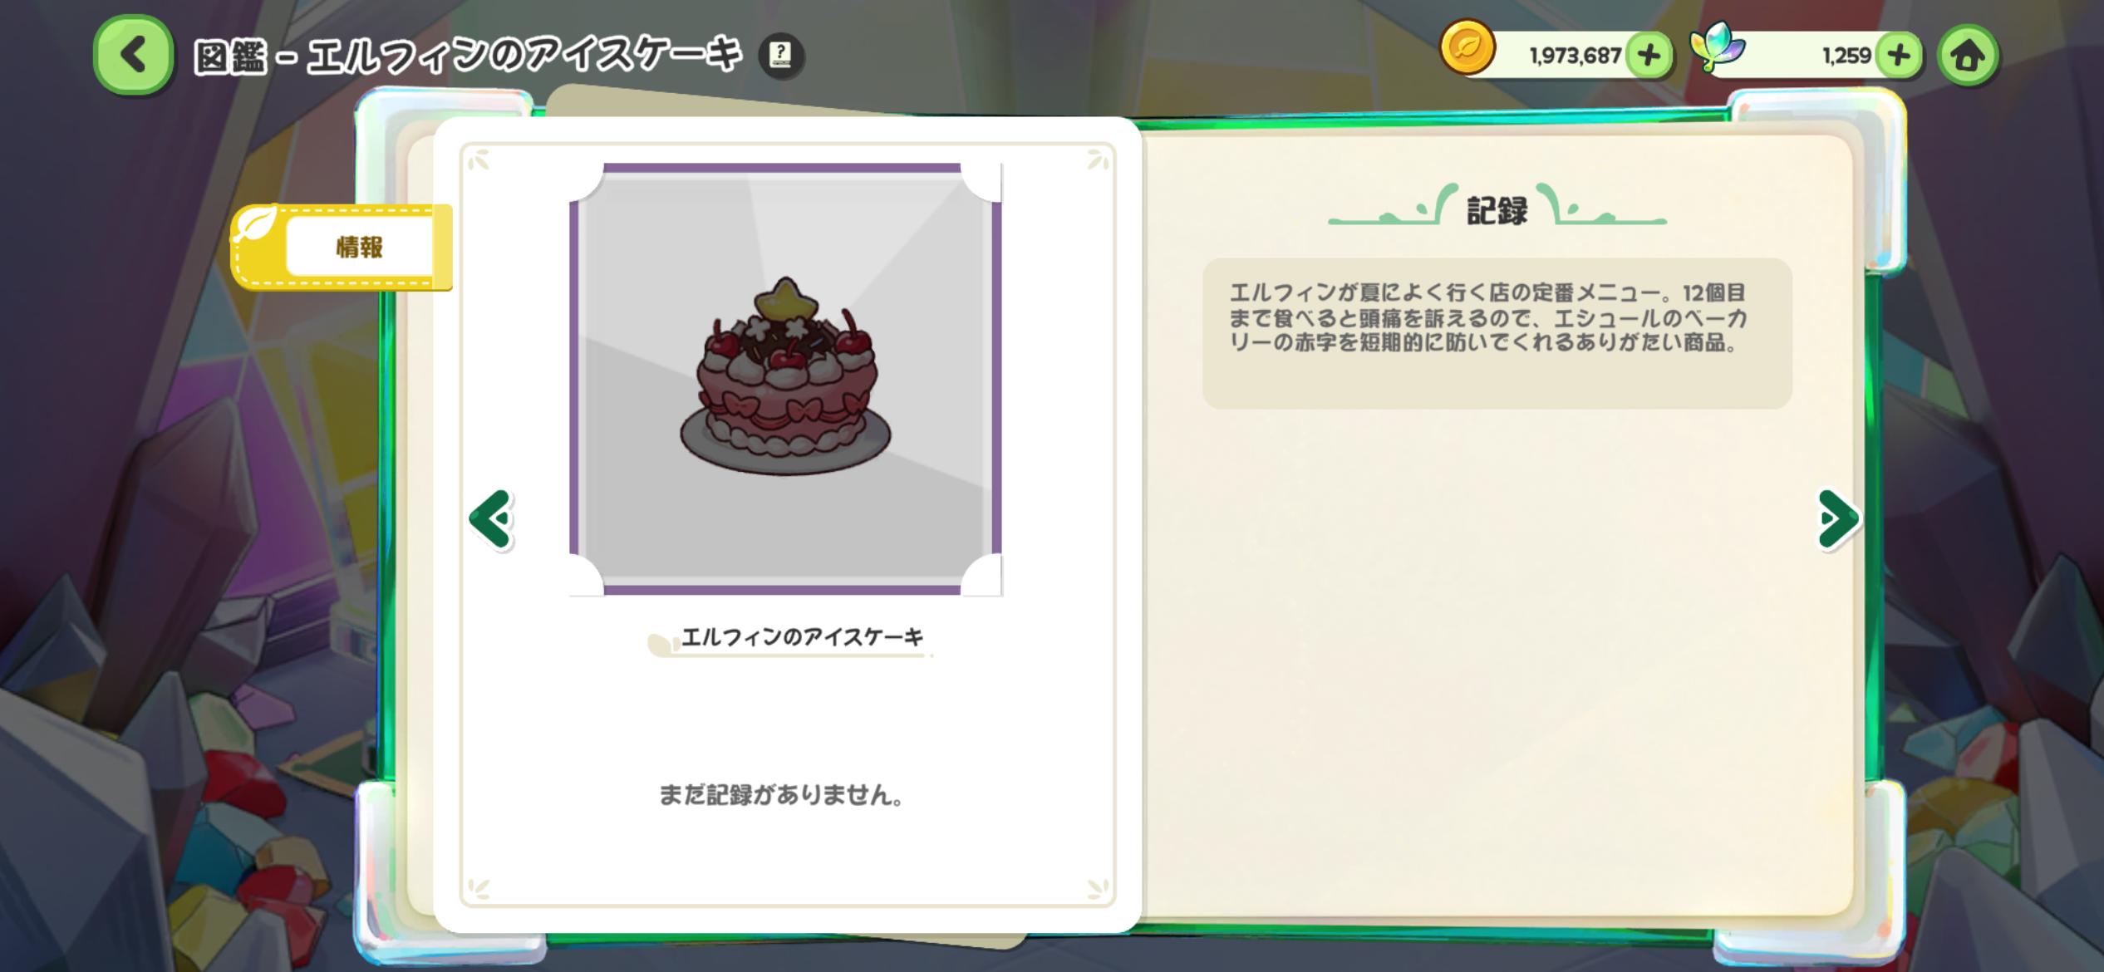This screenshot has width=2104, height=972.
Task: Tap the gold coin currency icon
Action: (1467, 47)
